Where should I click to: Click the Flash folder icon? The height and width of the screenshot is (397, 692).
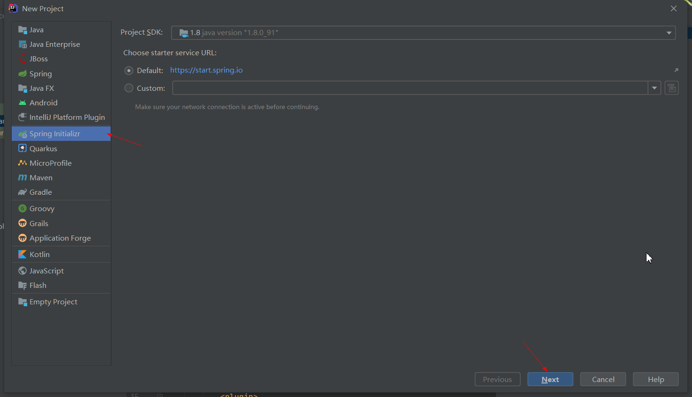pos(23,285)
